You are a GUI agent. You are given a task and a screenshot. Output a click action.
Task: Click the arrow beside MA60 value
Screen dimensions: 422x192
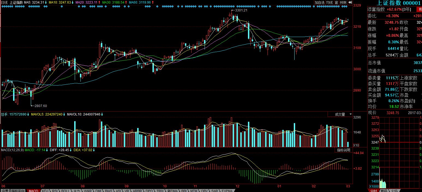point(153,2)
